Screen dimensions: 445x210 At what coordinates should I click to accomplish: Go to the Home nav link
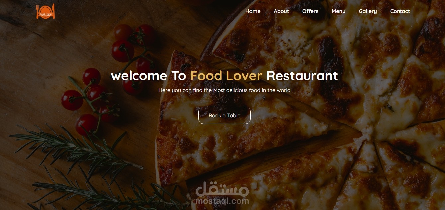(x=253, y=11)
